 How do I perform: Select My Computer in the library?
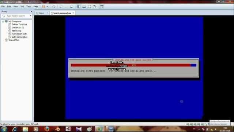[15, 21]
